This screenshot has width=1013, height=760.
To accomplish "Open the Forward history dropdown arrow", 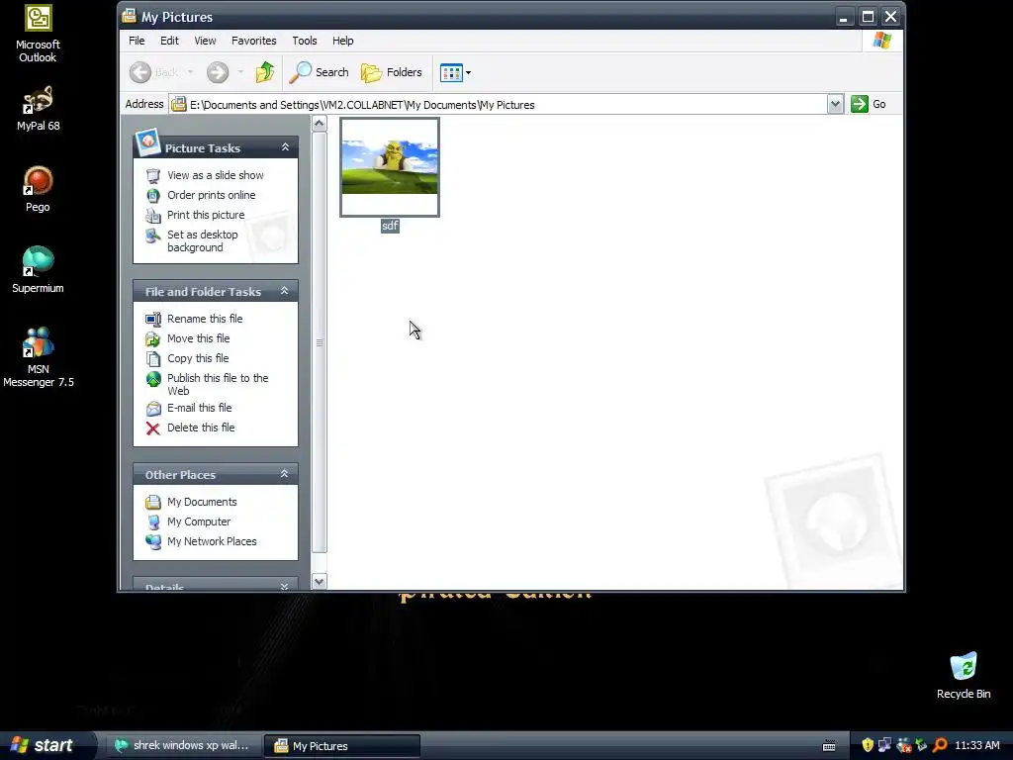I will coord(240,72).
